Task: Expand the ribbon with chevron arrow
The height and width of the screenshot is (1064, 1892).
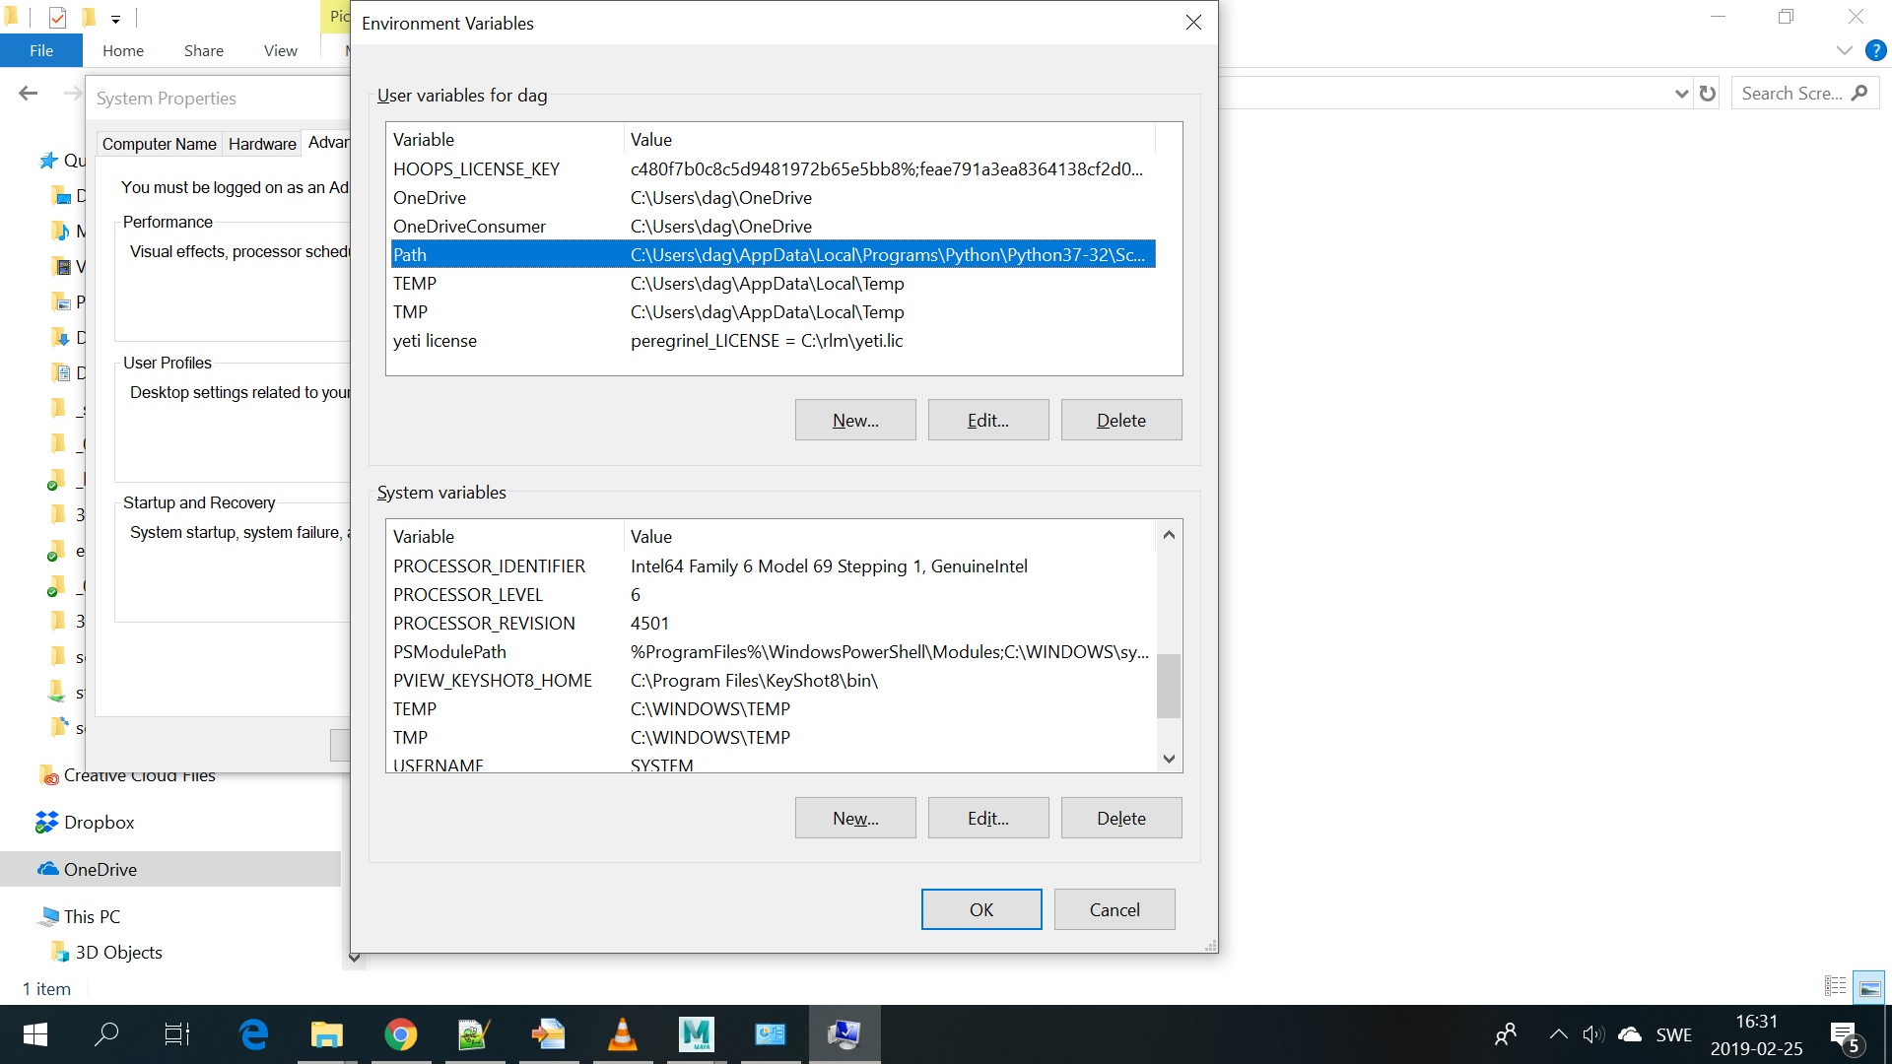Action: point(1844,50)
